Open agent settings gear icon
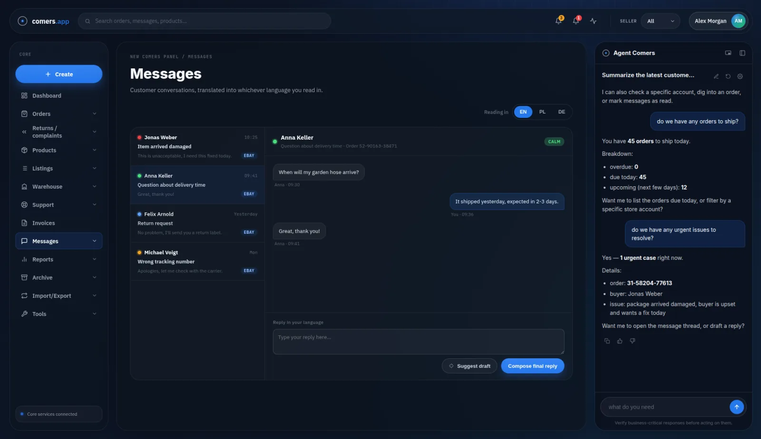 (x=740, y=76)
